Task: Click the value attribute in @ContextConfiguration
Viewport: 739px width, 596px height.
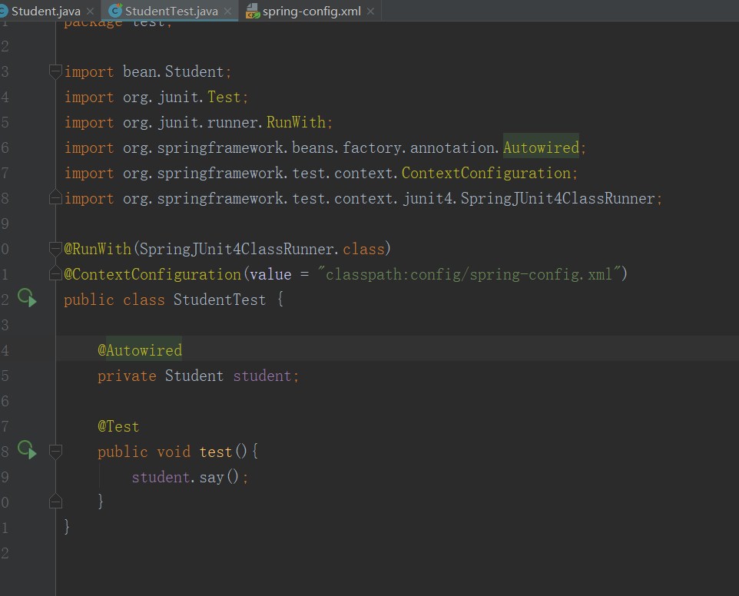Action: (x=270, y=275)
